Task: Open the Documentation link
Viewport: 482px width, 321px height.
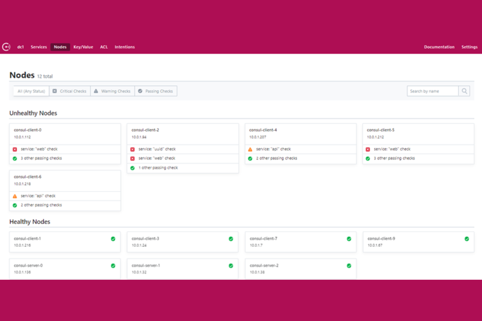Action: coord(439,47)
